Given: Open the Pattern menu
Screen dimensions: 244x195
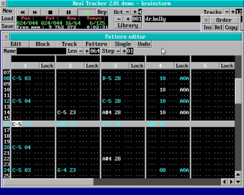Looking at the screenshot, I should [96, 44].
